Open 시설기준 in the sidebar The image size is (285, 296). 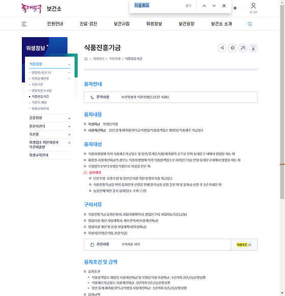(37, 85)
